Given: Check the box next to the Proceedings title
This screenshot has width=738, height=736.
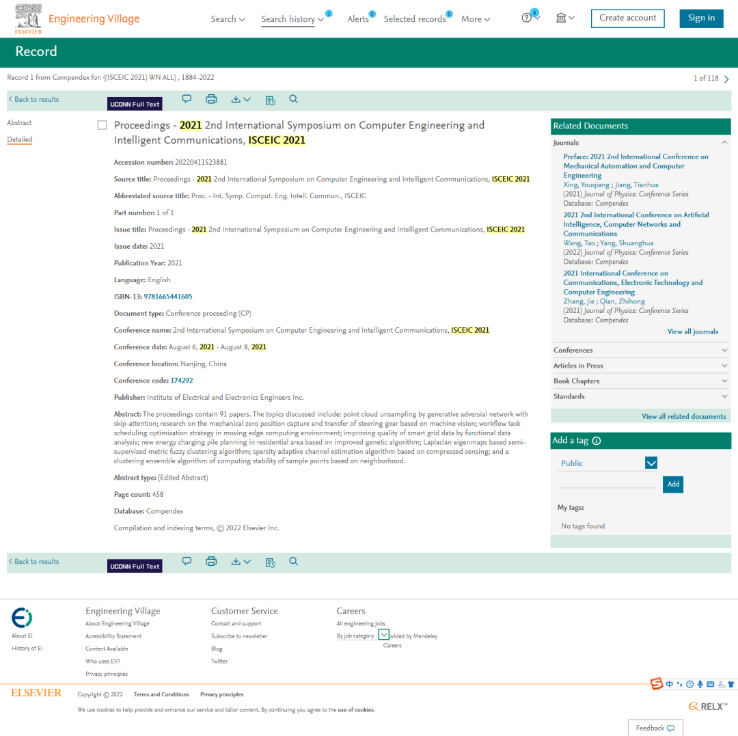Looking at the screenshot, I should (x=102, y=125).
